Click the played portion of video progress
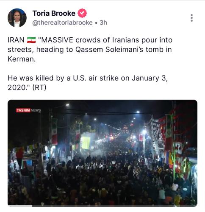 click(20, 206)
